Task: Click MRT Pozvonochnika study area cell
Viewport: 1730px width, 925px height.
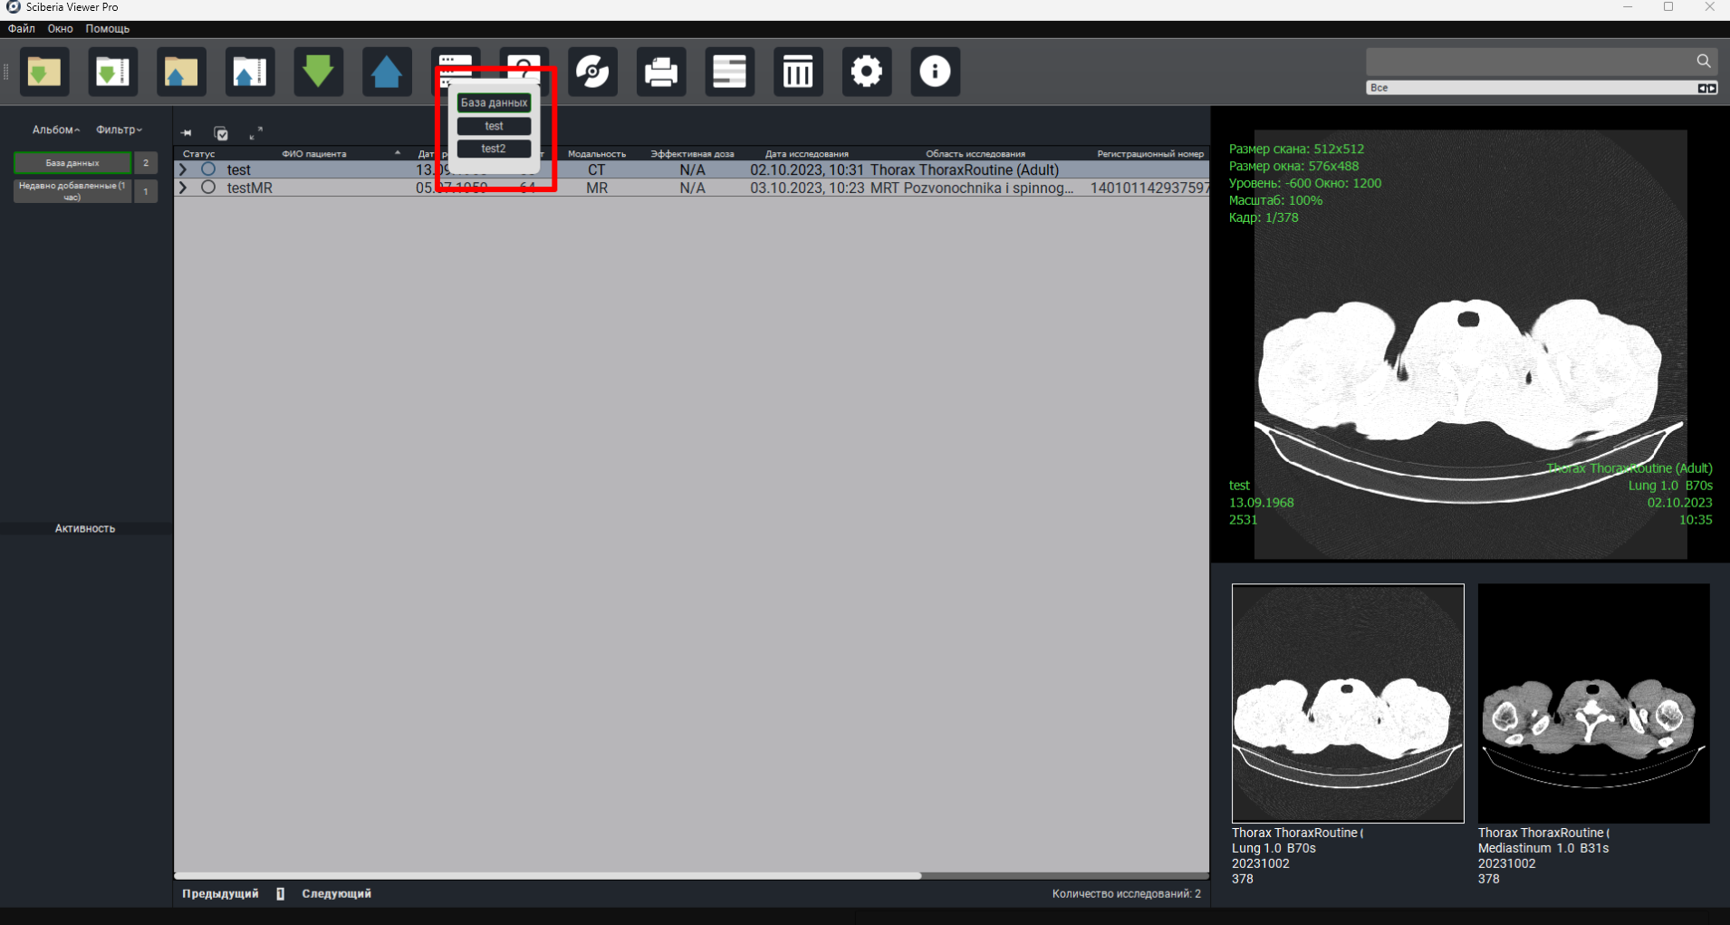Action: [x=972, y=188]
